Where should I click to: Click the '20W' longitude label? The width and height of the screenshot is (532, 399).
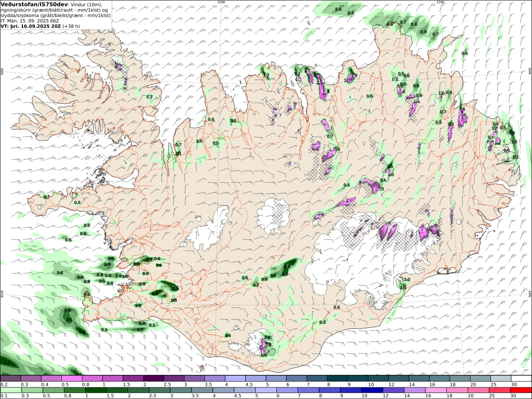[x=221, y=2]
